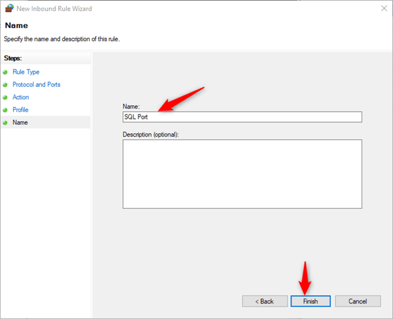Viewport: 393px width, 319px height.
Task: Click the green bullet next to Profile
Action: point(6,110)
